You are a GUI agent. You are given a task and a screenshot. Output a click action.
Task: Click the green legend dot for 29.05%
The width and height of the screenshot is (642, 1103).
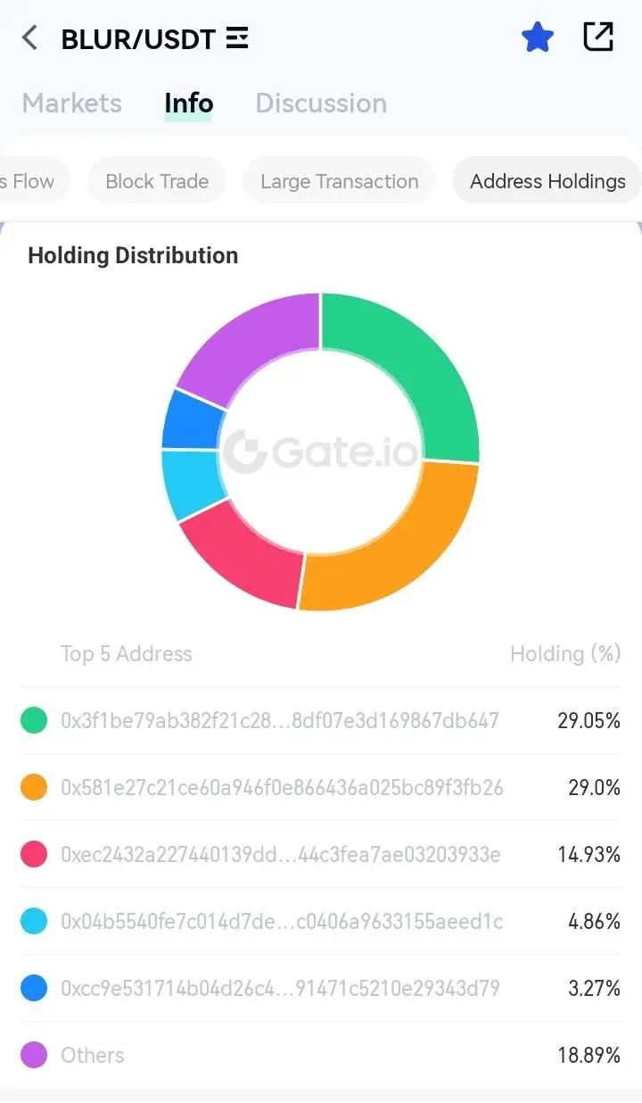coord(34,720)
